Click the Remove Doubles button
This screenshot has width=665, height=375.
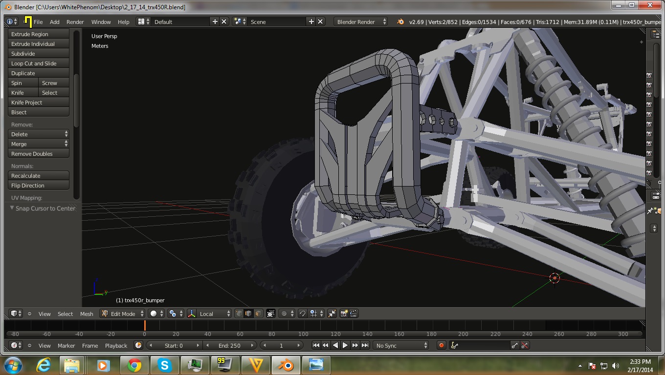[x=39, y=153]
